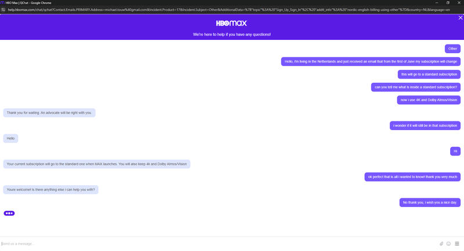464x251 pixels.
Task: Click the agent's 'Hello' message
Action: click(10, 138)
